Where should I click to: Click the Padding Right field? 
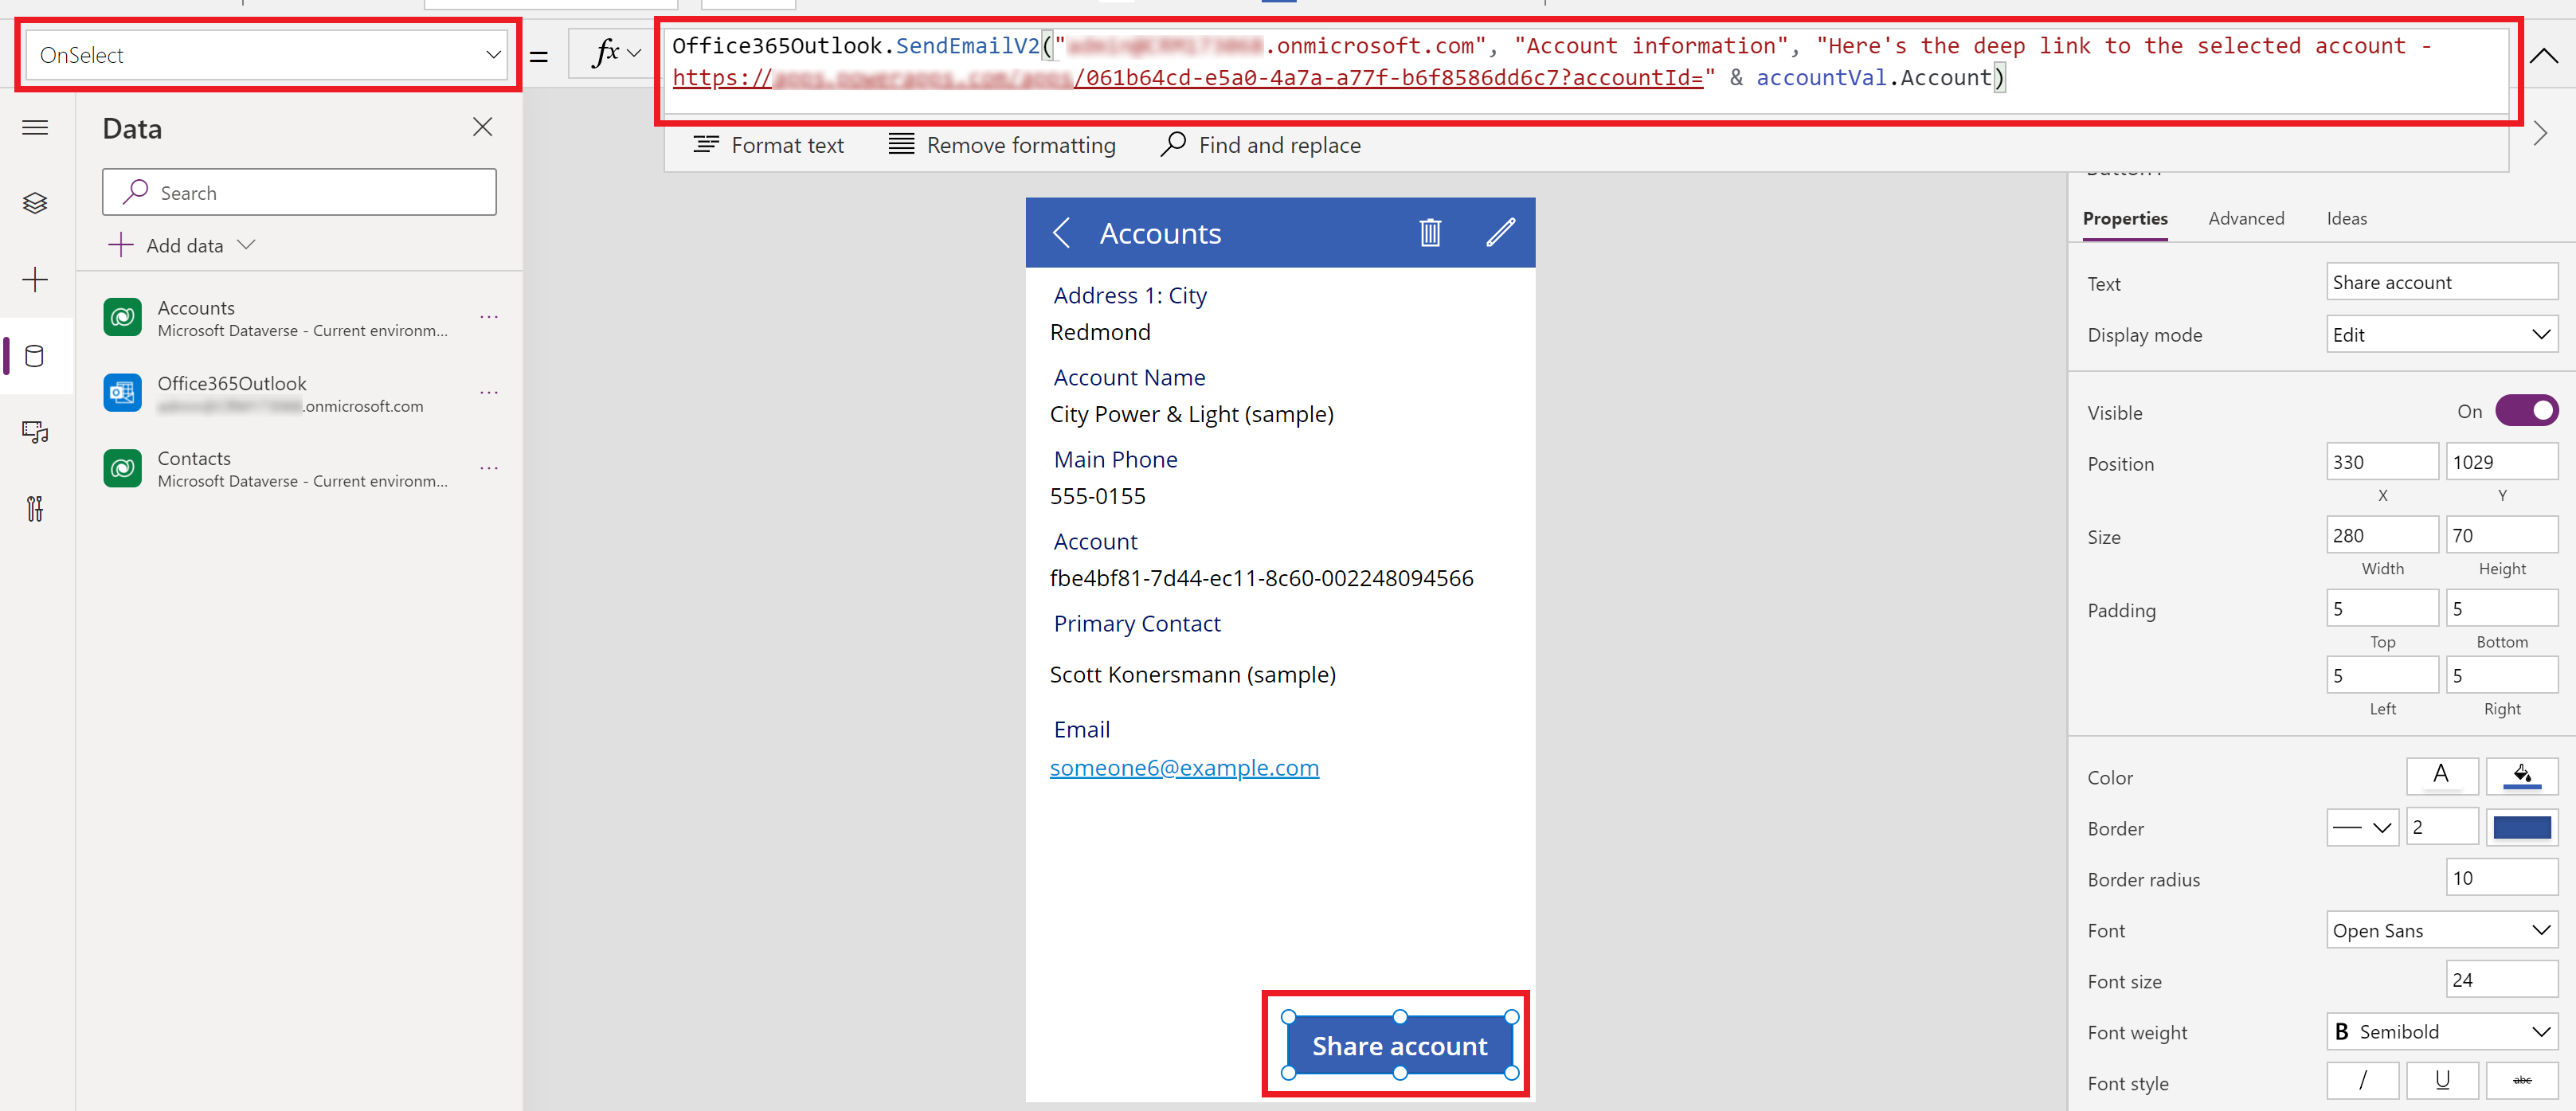click(2502, 676)
